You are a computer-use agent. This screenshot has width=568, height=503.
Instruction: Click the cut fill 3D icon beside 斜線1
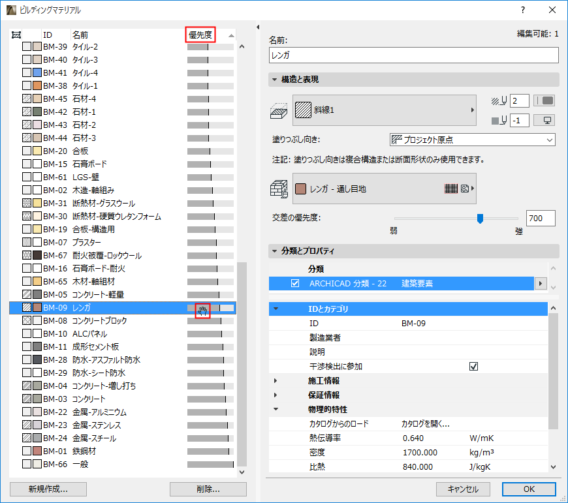tap(279, 110)
